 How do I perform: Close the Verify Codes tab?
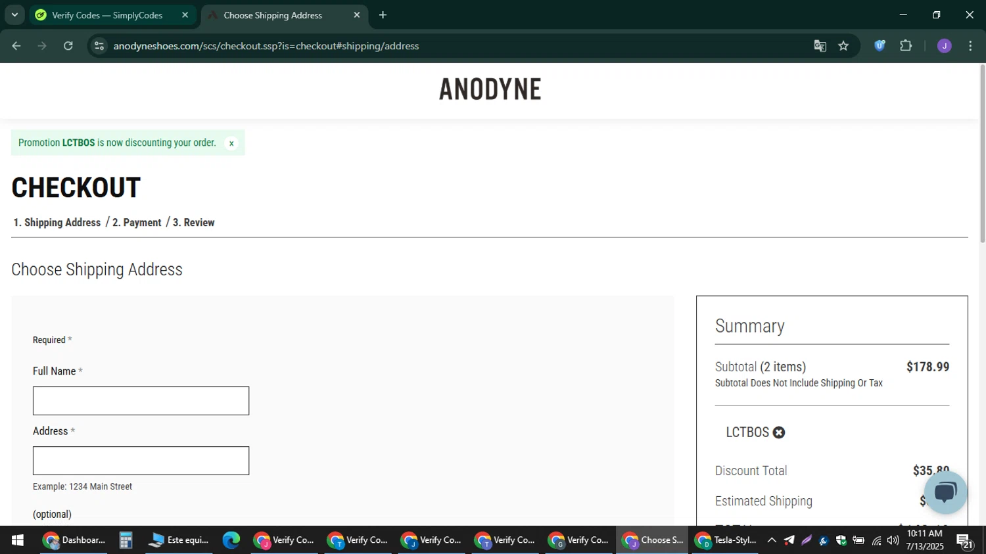pyautogui.click(x=185, y=15)
